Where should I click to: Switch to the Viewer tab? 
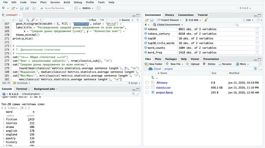click(195, 59)
